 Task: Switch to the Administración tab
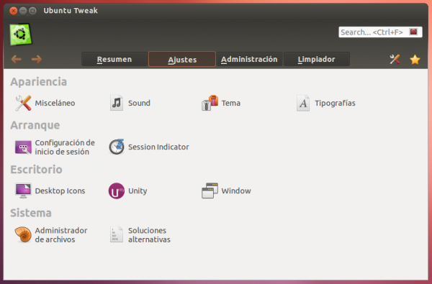249,59
